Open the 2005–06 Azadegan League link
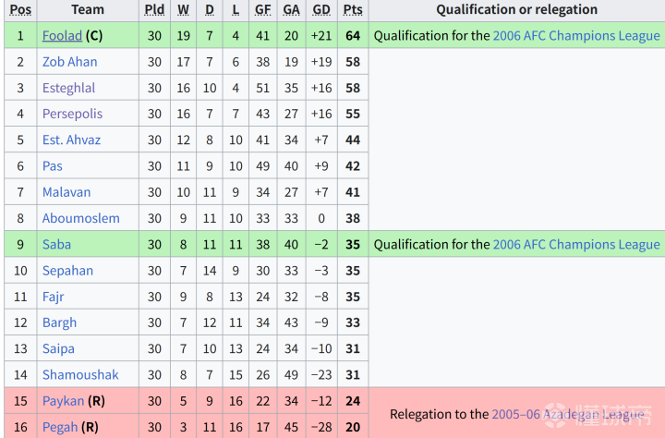 568,414
